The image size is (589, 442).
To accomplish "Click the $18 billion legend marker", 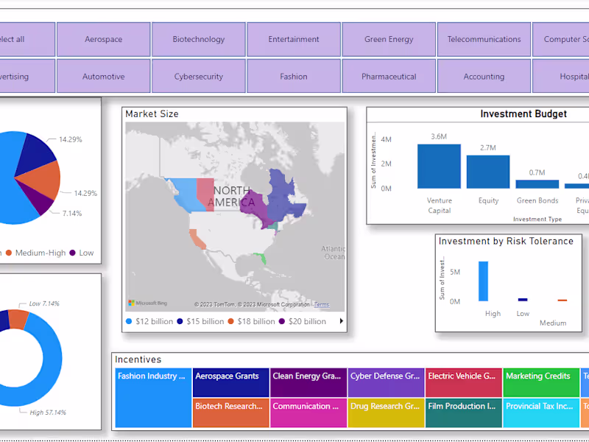I will coord(230,321).
